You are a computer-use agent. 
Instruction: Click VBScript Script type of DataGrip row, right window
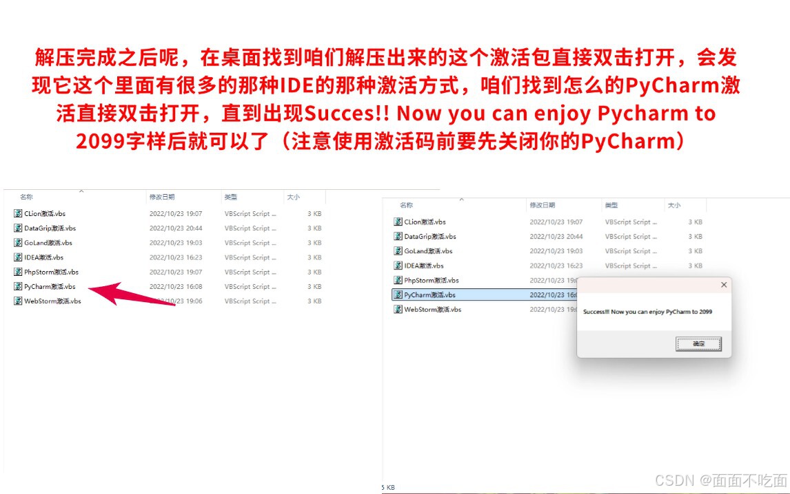pos(631,236)
